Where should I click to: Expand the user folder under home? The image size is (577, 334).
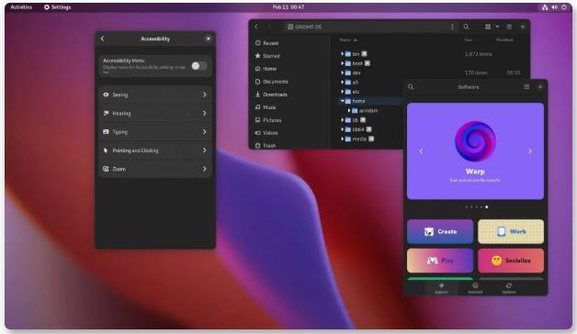(349, 111)
